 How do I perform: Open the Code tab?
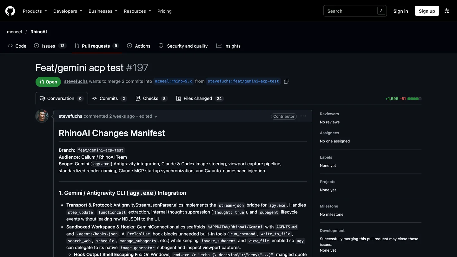tap(17, 46)
